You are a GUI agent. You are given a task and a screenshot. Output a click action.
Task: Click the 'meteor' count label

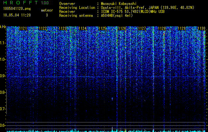(x=47, y=10)
